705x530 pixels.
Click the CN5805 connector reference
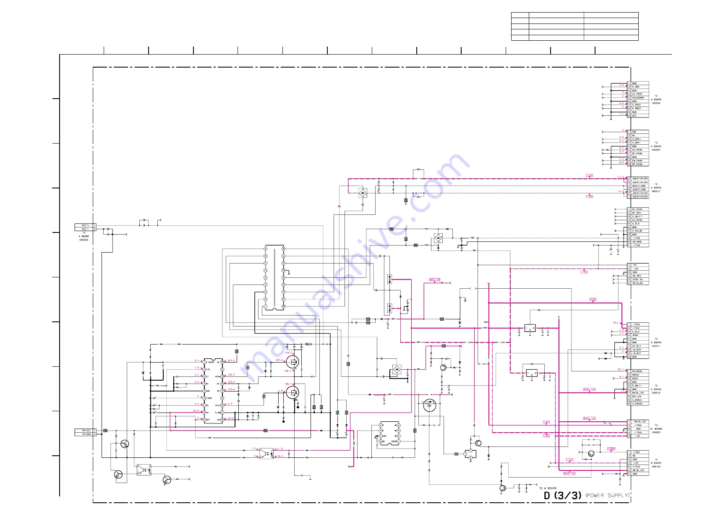click(x=656, y=433)
